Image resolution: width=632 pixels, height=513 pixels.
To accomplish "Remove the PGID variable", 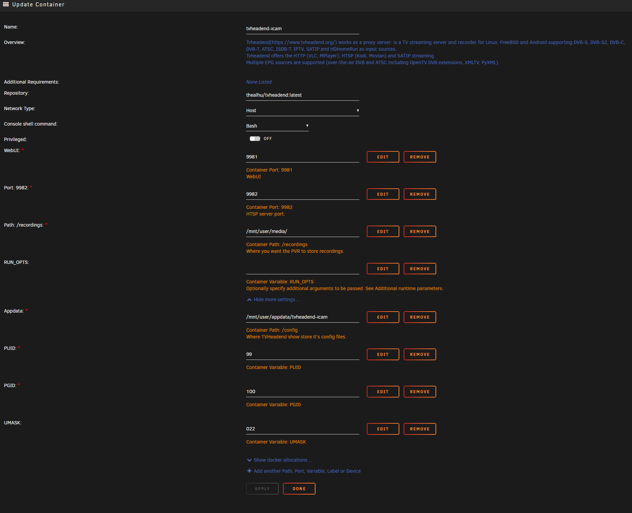I will click(x=420, y=391).
